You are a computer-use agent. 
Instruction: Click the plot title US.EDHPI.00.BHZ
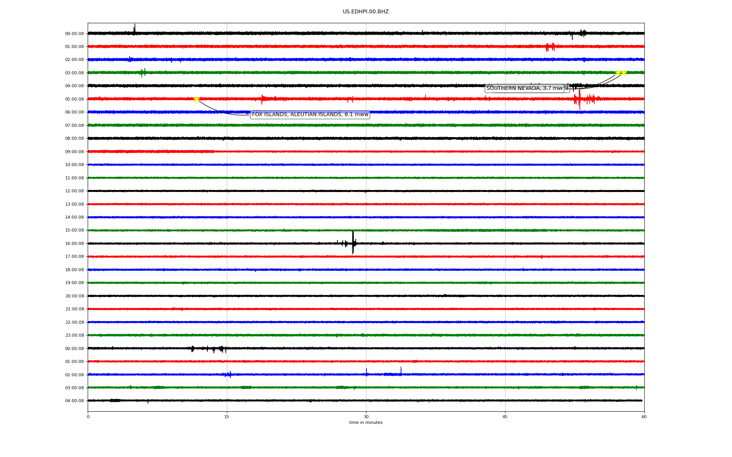[x=365, y=12]
